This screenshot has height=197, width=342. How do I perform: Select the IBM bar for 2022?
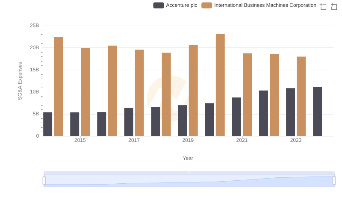(274, 95)
